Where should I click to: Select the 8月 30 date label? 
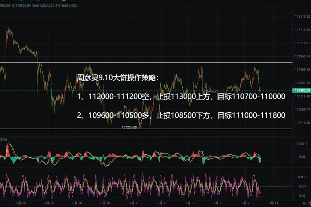click(105, 203)
